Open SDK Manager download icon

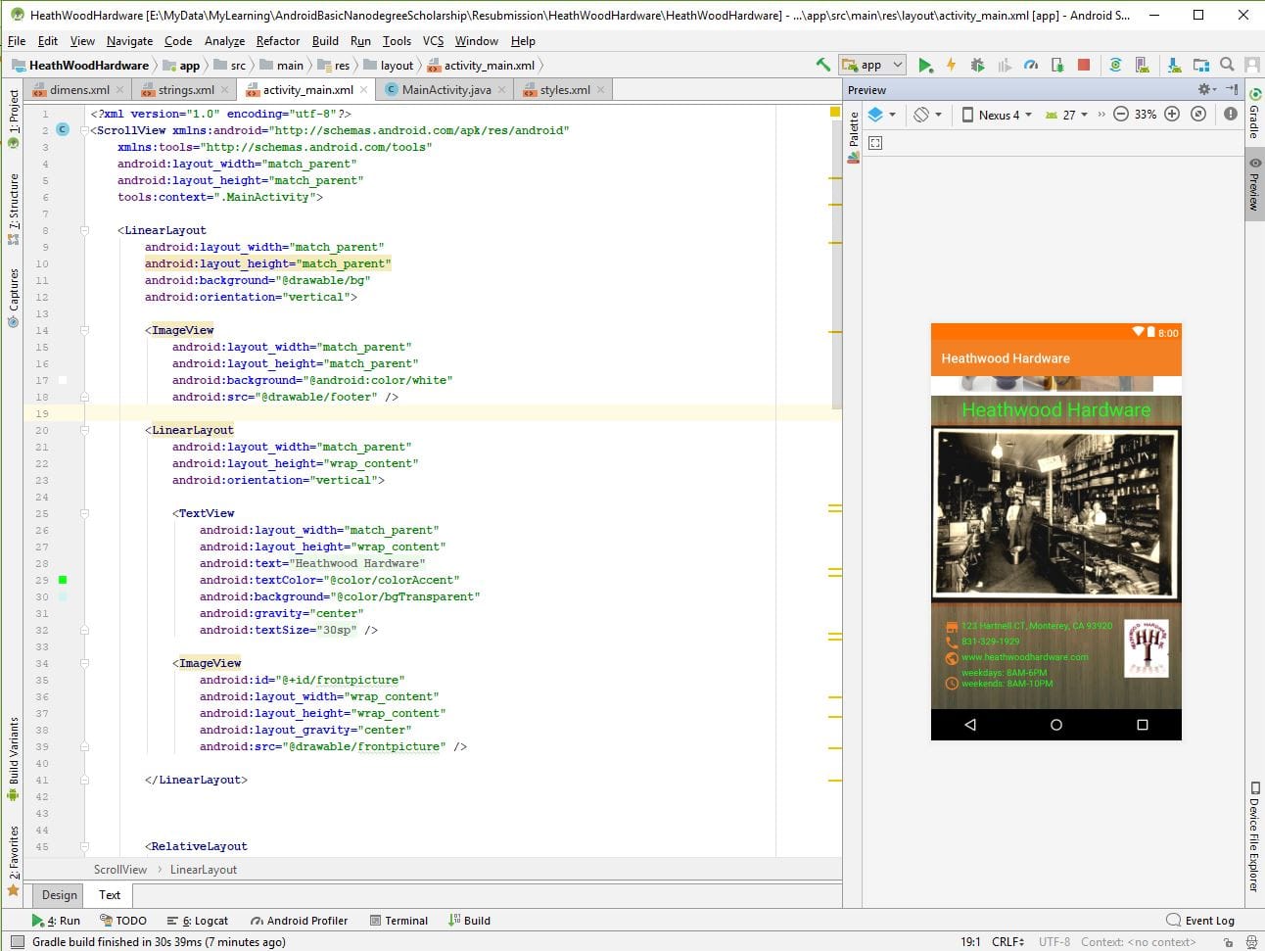click(x=1174, y=65)
